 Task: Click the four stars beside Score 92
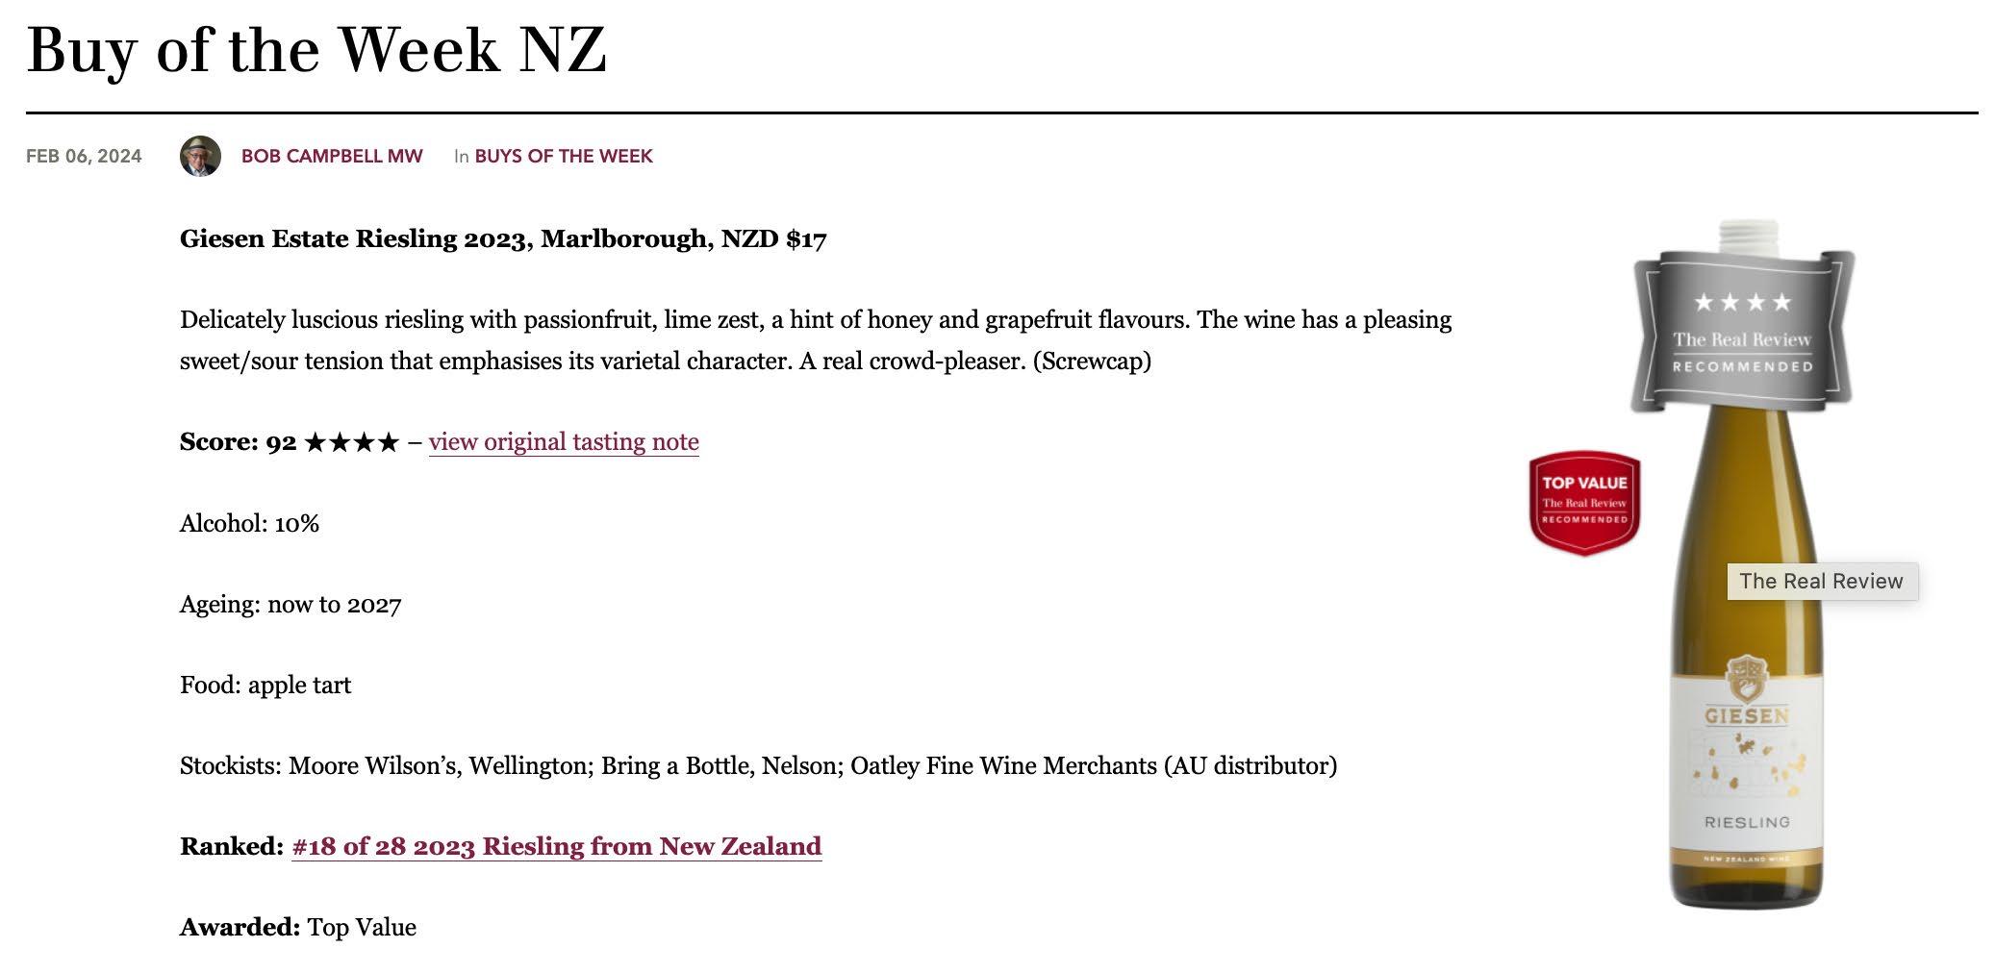pyautogui.click(x=351, y=442)
